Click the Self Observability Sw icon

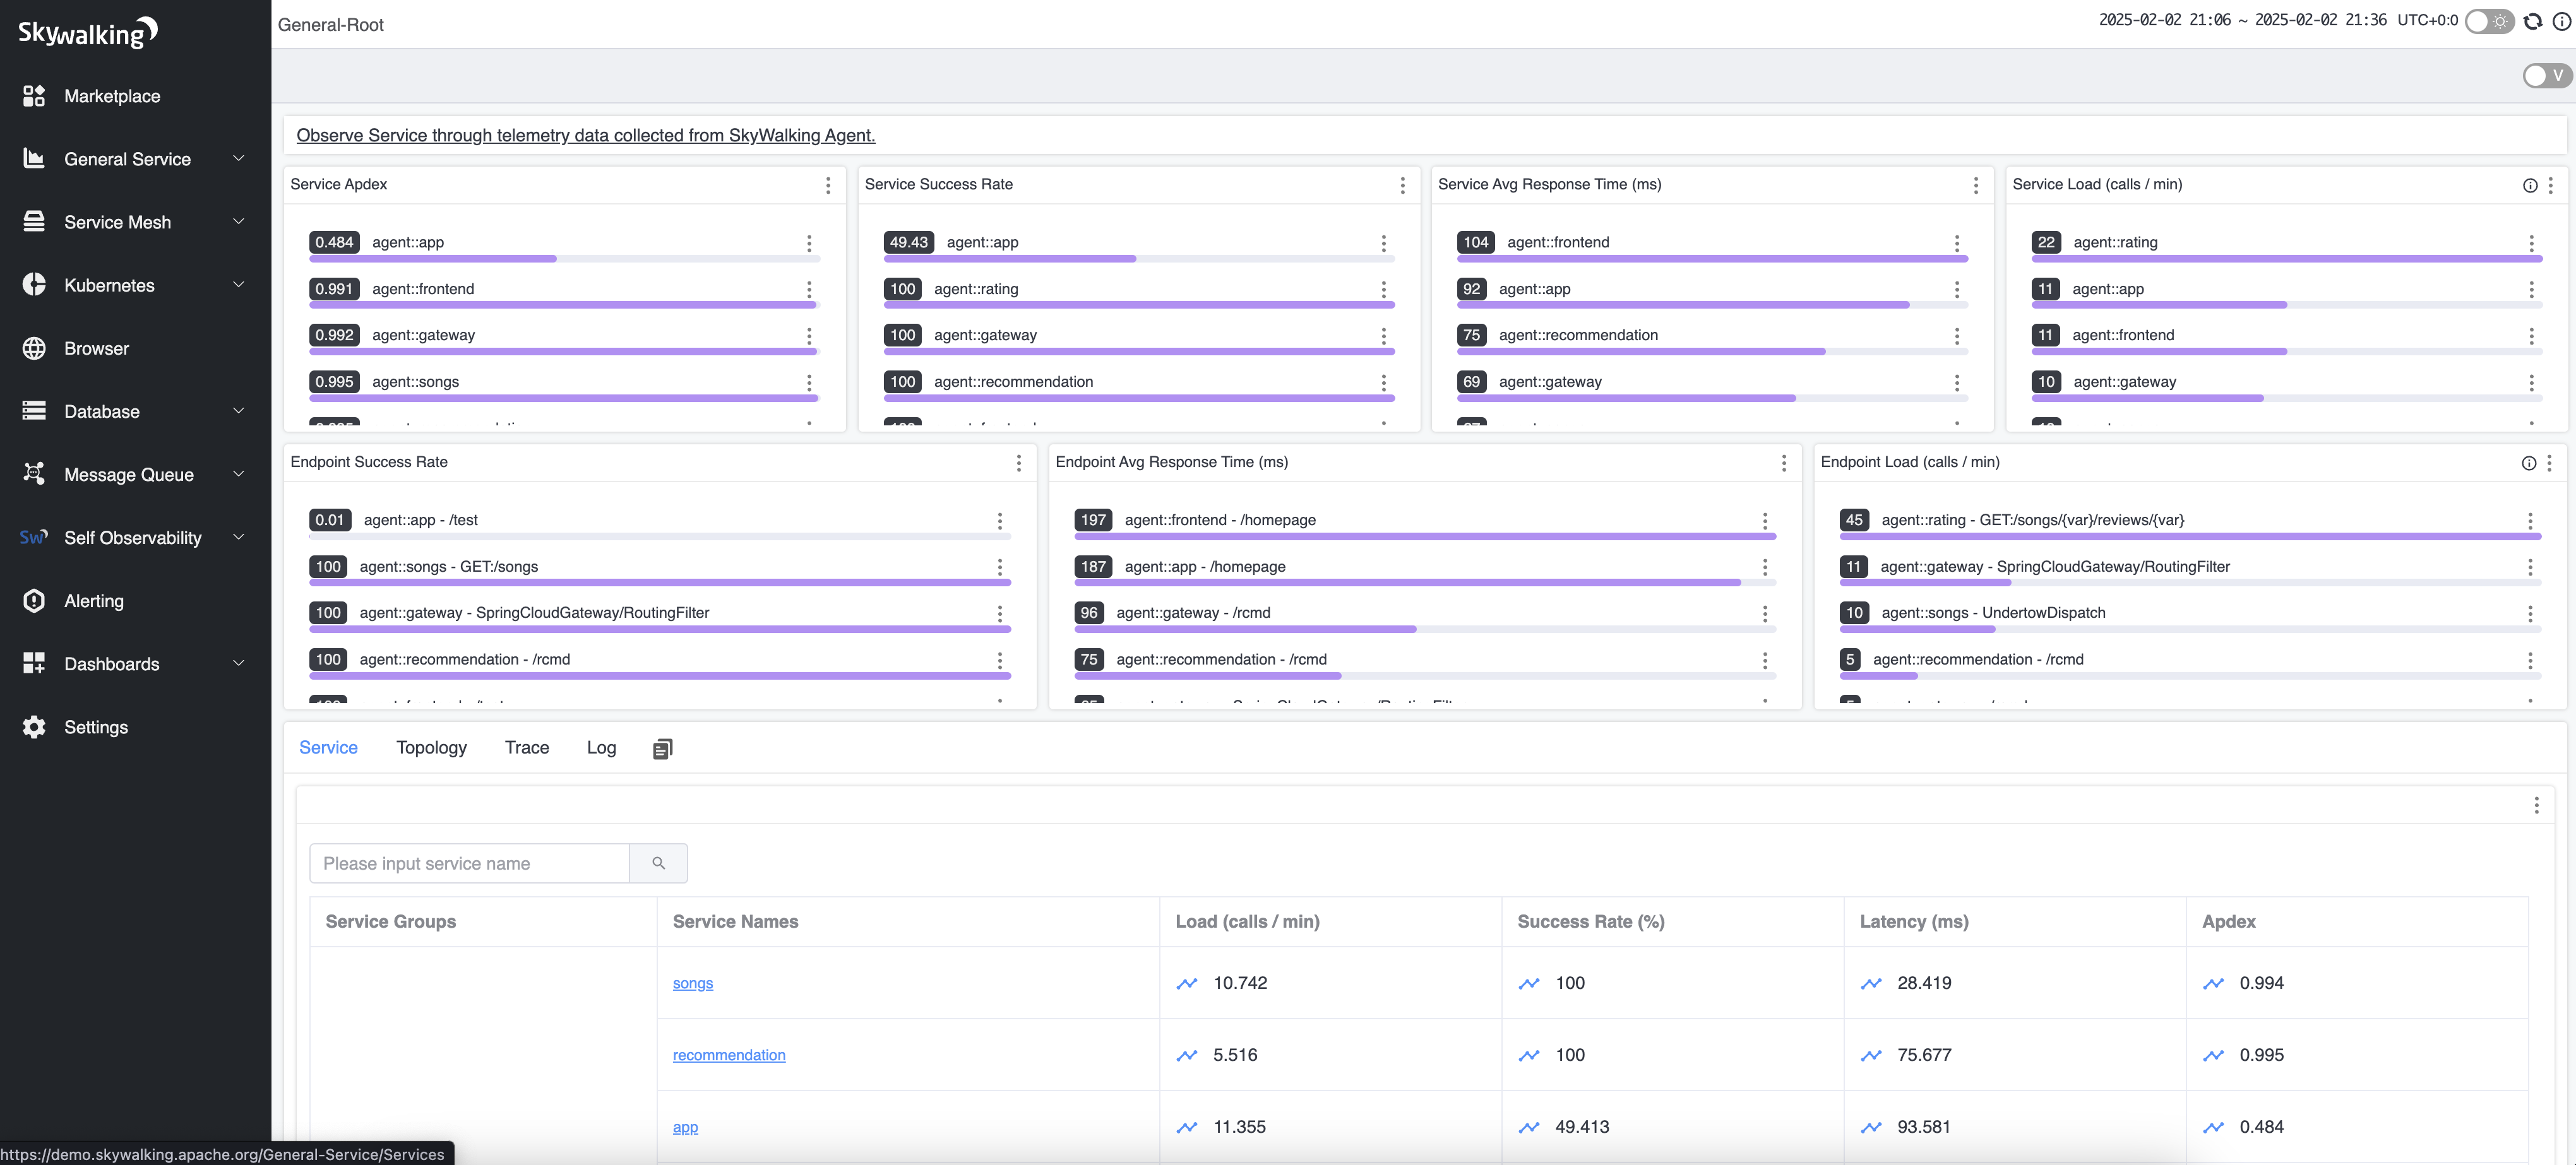pyautogui.click(x=34, y=538)
